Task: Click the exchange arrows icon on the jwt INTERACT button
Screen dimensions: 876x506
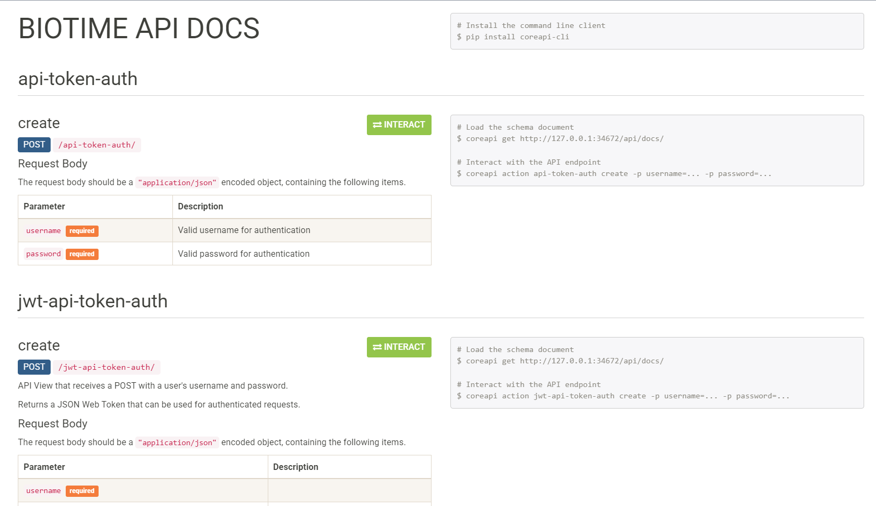Action: pos(377,347)
